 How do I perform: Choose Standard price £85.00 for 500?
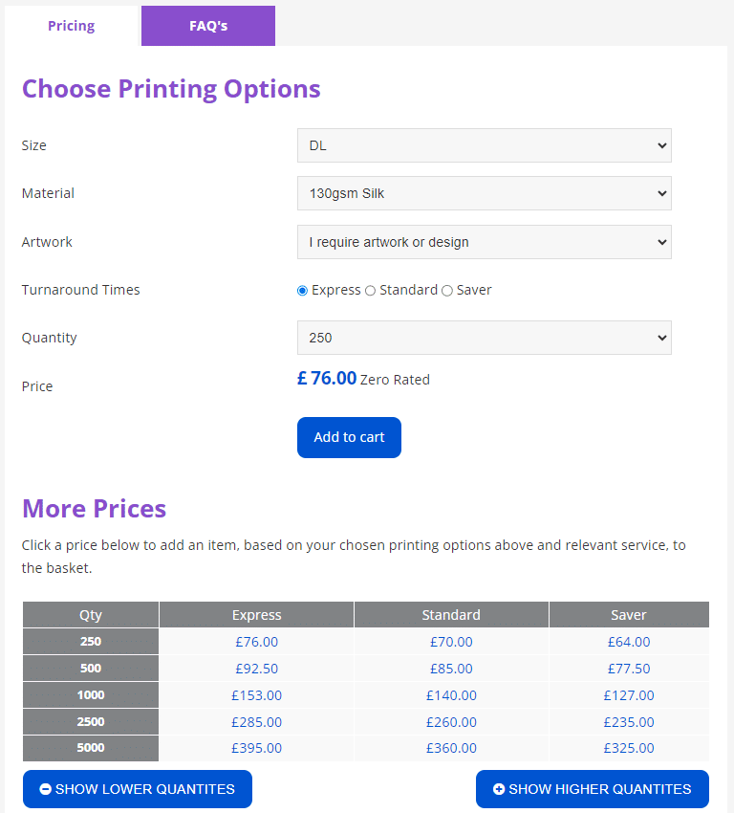tap(451, 669)
